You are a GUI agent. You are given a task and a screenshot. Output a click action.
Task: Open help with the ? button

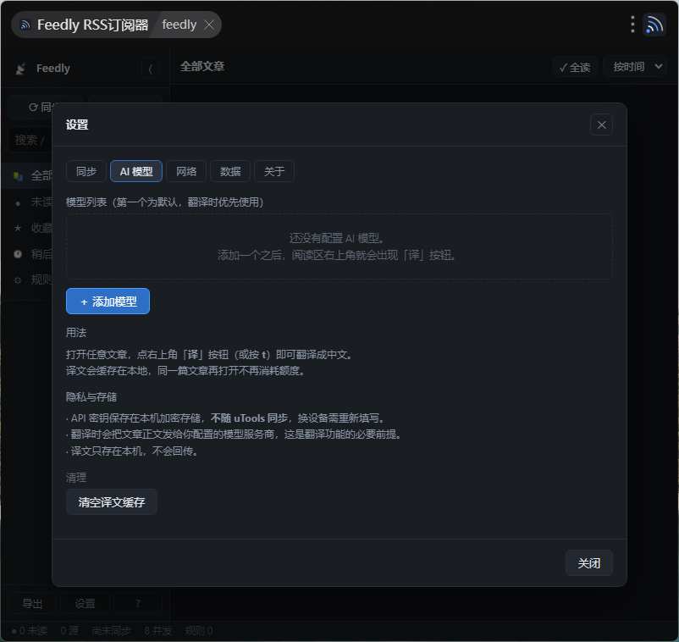coord(138,603)
